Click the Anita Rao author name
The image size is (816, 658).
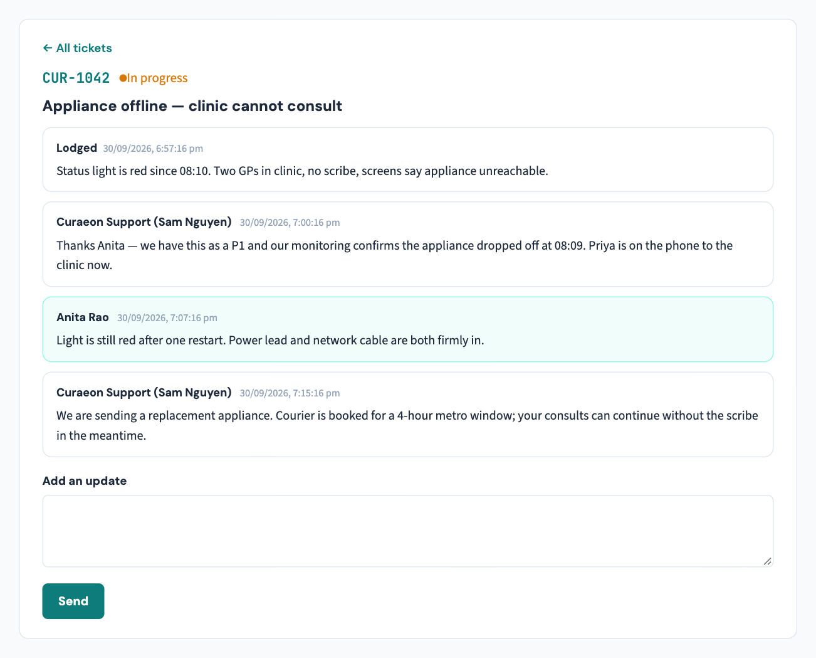pyautogui.click(x=83, y=317)
